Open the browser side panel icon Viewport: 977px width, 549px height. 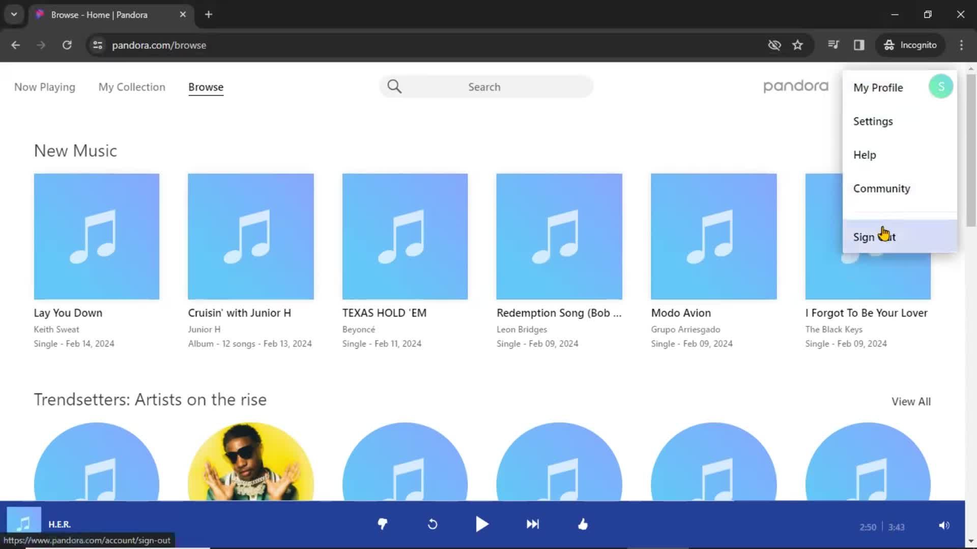(x=859, y=45)
